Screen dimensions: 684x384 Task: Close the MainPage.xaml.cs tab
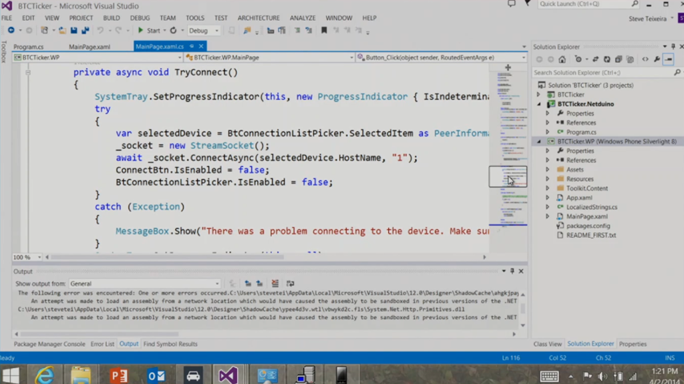click(201, 46)
